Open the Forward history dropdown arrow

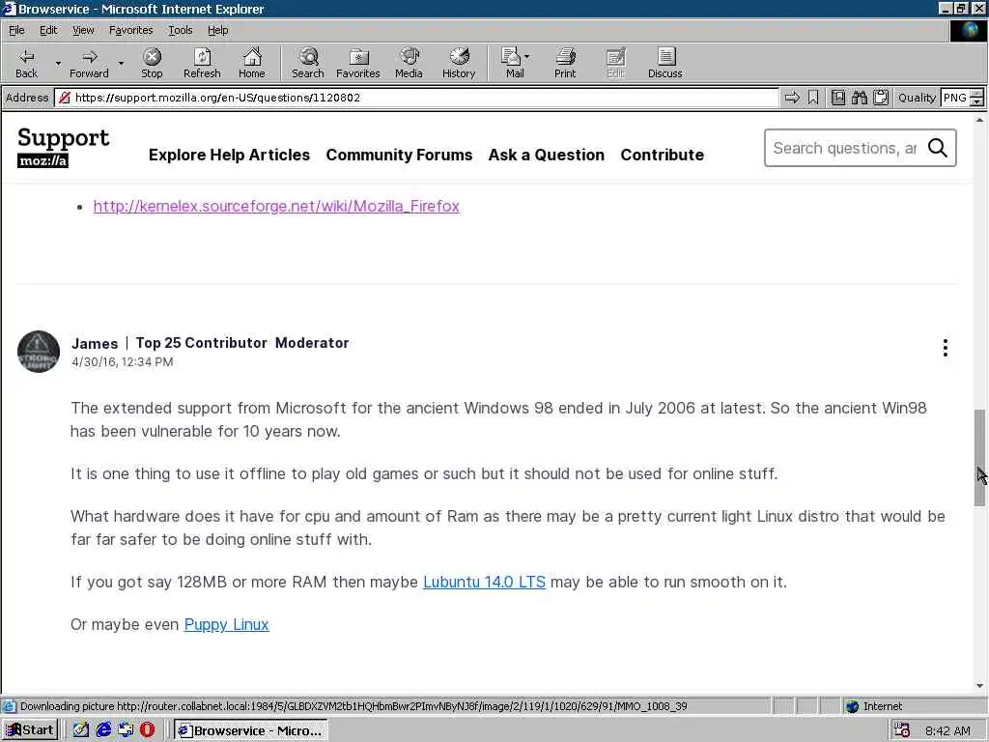pos(121,63)
